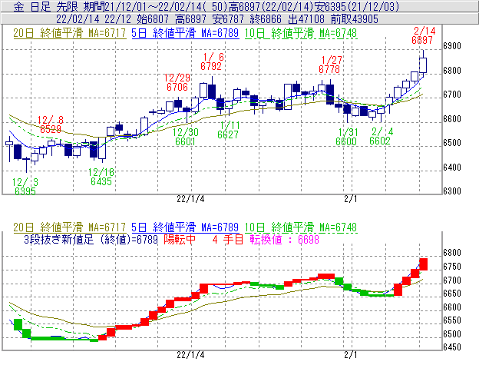Click the 3段抜き新値足 (終値)=6789 label
Viewport: 479px width, 365px height.
point(91,239)
